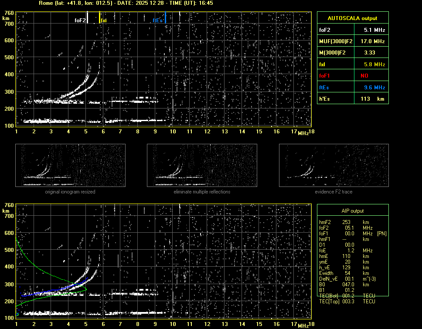Open the 'evidence F2 trace' thumbnail
The height and width of the screenshot is (329, 422).
334,165
